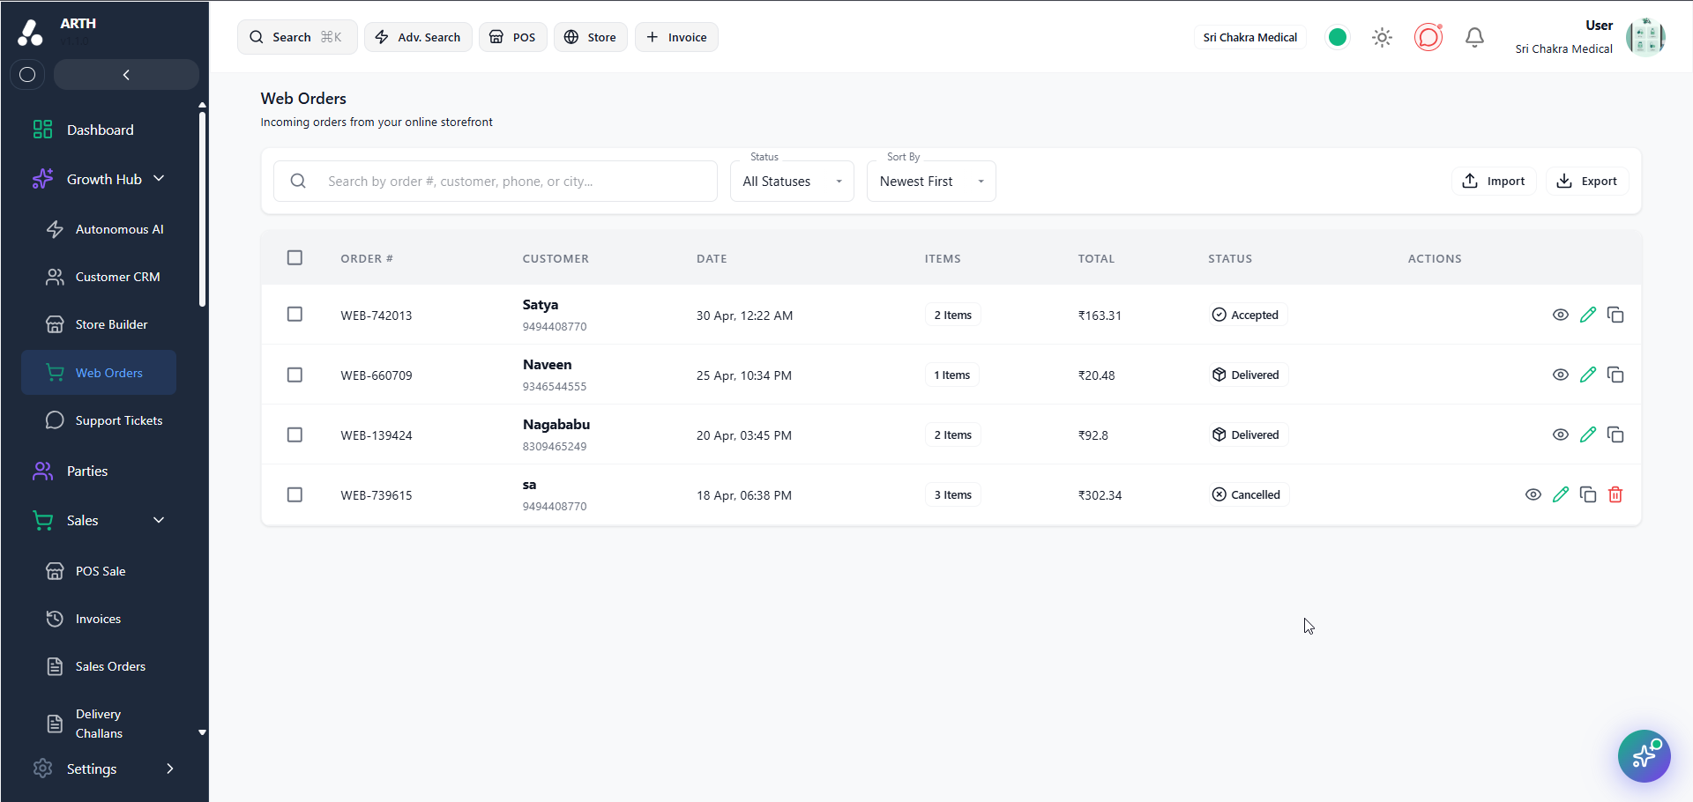Viewport: 1693px width, 802px height.
Task: Open user profile avatar
Action: 1645,37
